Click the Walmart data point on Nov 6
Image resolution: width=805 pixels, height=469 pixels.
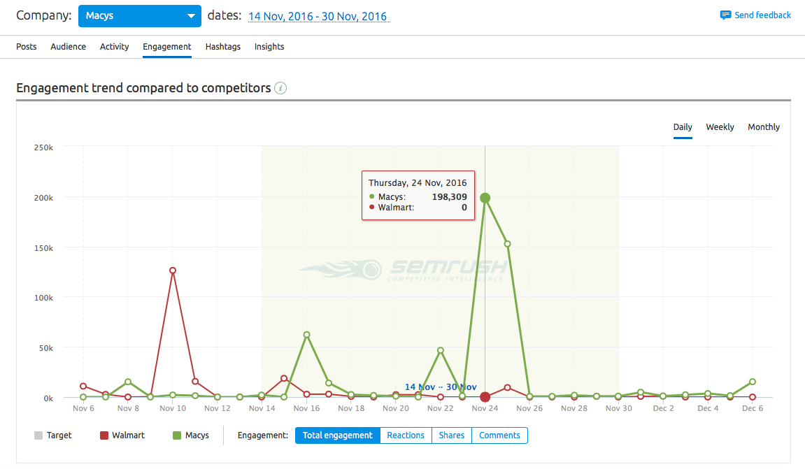(83, 386)
